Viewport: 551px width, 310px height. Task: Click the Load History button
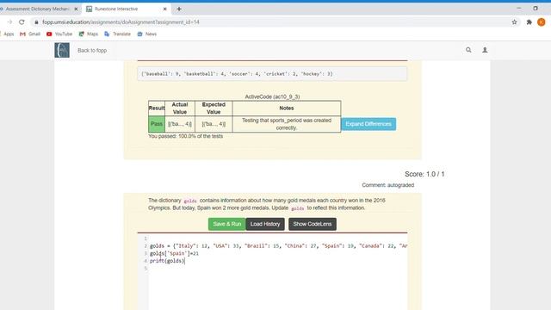coord(265,224)
